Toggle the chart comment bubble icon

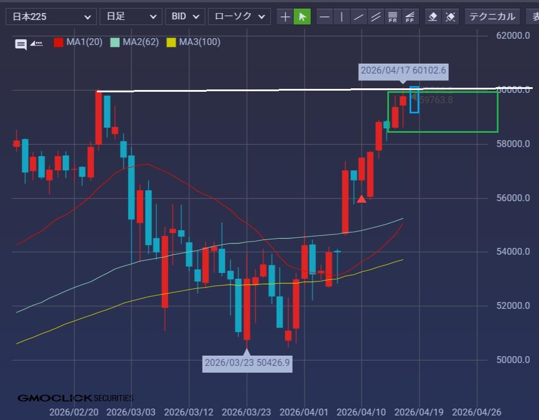(x=21, y=44)
